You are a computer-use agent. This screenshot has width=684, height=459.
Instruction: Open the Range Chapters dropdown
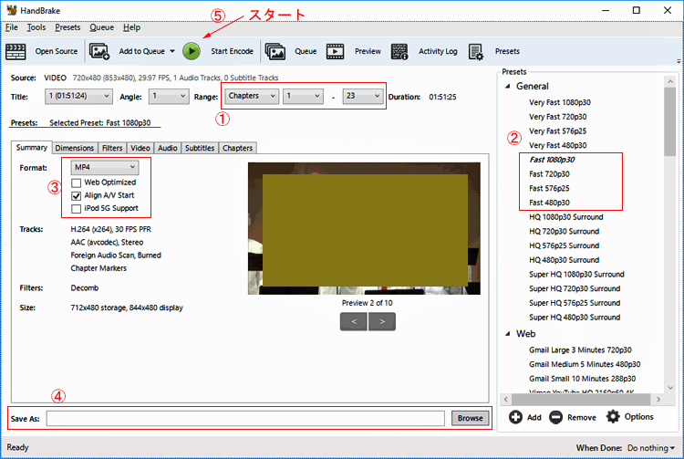252,96
